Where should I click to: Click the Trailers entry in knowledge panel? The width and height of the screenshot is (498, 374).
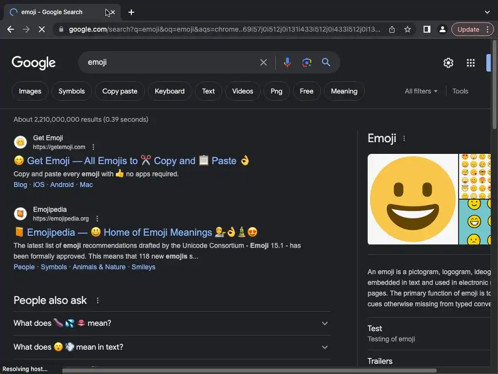click(380, 361)
